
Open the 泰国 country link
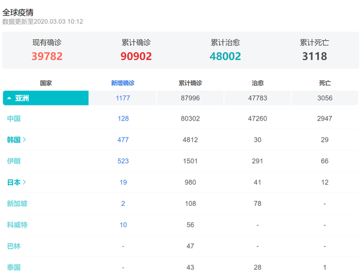coord(13,267)
